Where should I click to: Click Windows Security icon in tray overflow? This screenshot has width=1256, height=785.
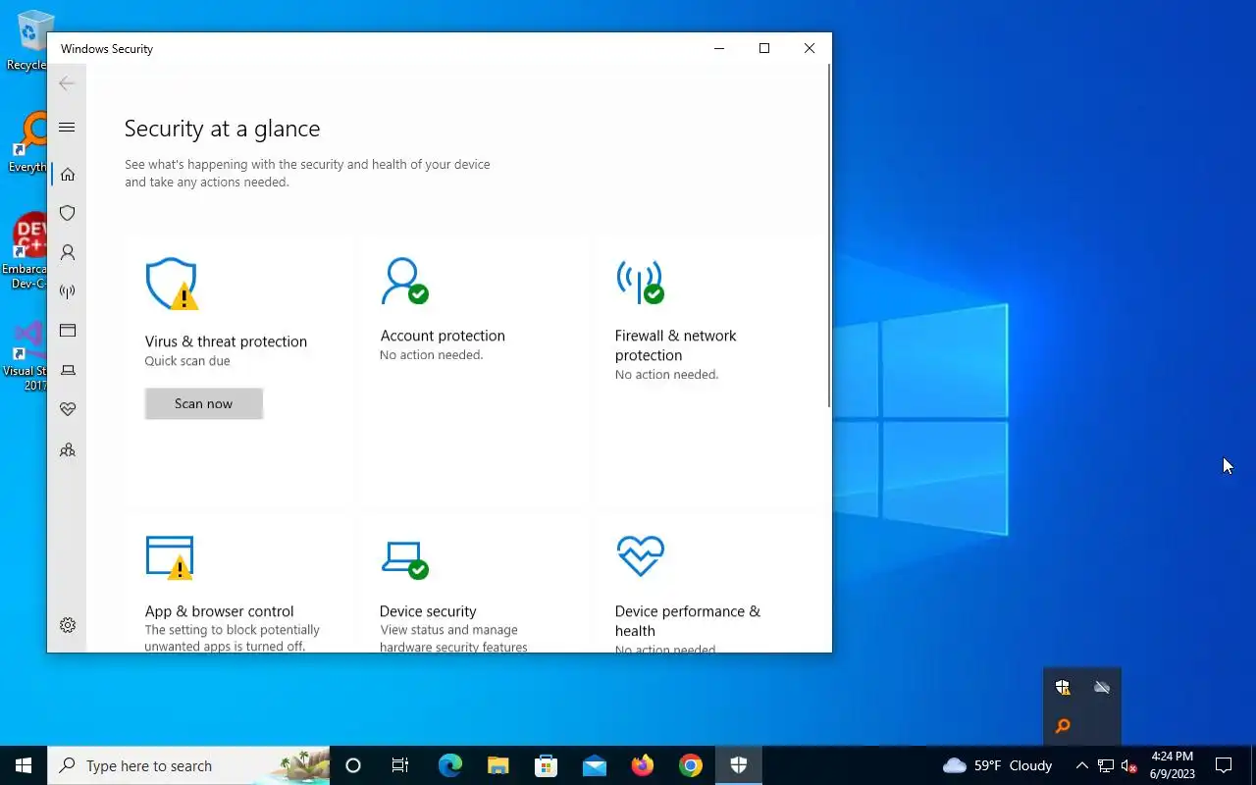pyautogui.click(x=1063, y=687)
